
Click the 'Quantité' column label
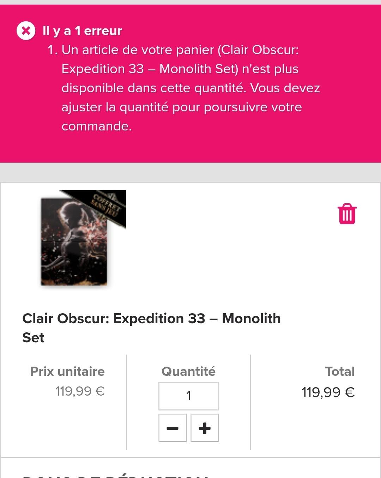click(x=188, y=371)
